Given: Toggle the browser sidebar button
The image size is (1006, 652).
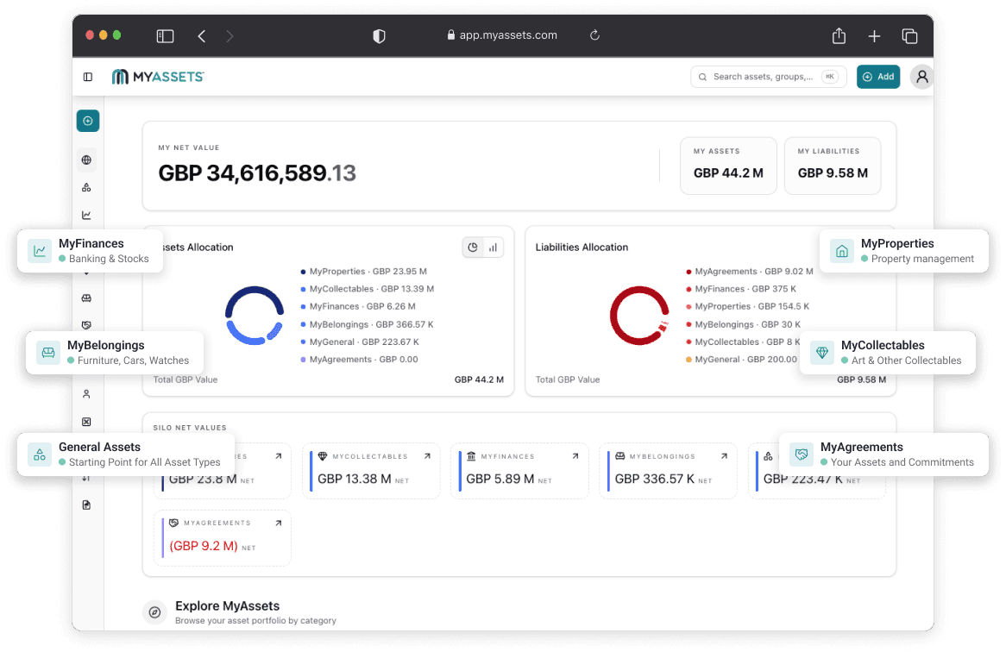Looking at the screenshot, I should pos(165,36).
